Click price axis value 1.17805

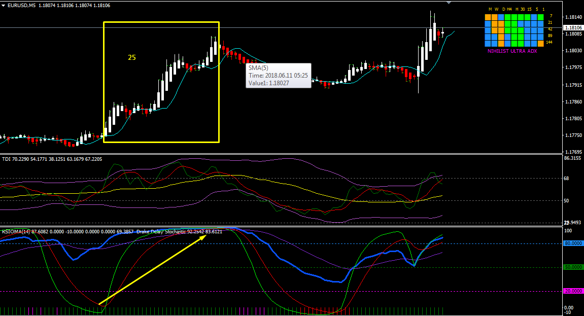tap(573, 119)
